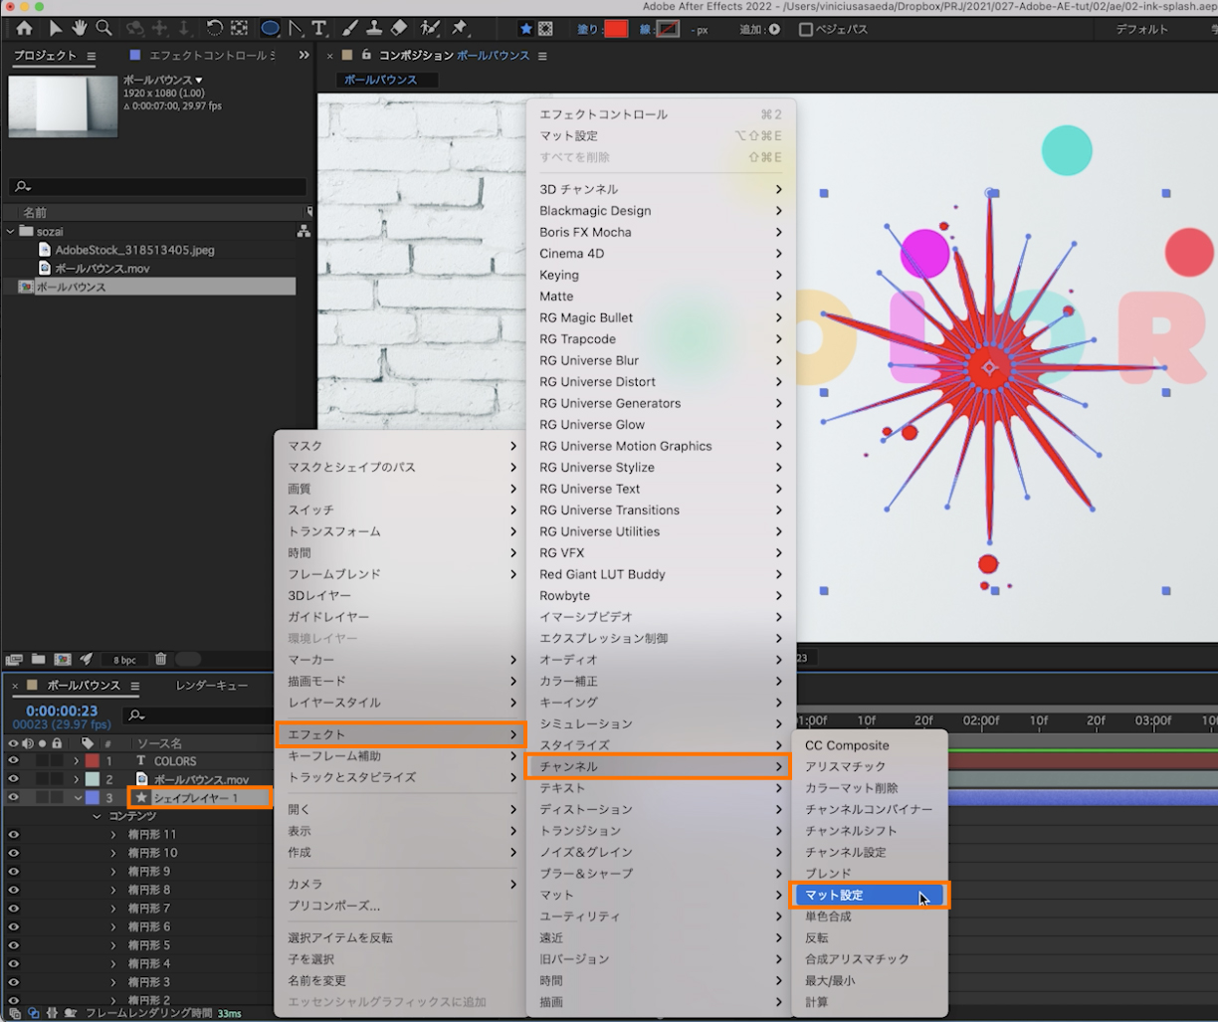Choose CC Composite from channel submenu

(x=870, y=745)
